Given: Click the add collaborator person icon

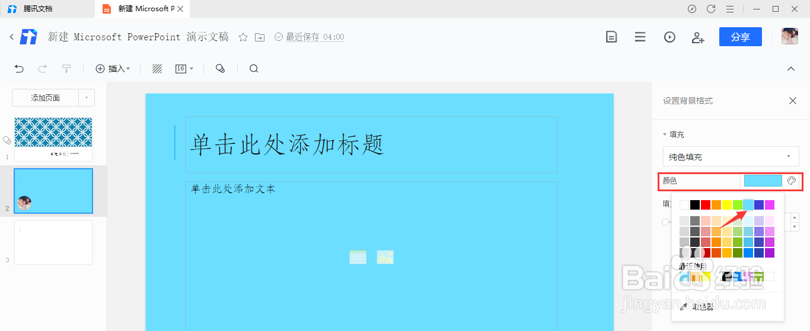Looking at the screenshot, I should [698, 37].
